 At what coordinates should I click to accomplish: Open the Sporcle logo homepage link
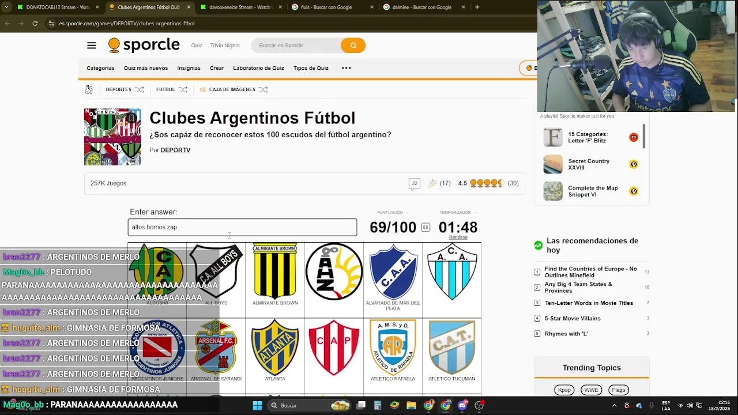[144, 46]
